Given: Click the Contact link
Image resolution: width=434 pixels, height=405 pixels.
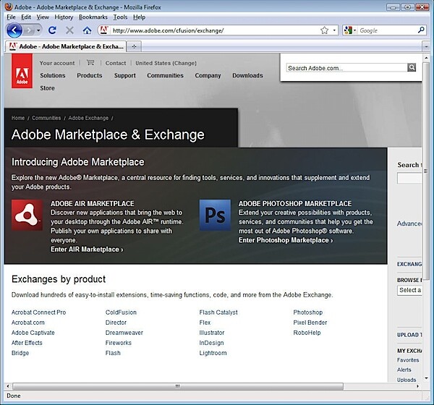Looking at the screenshot, I should (x=116, y=63).
